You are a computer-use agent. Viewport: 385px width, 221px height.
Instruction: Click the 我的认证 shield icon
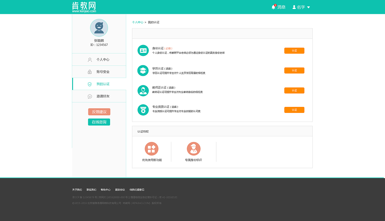point(90,84)
